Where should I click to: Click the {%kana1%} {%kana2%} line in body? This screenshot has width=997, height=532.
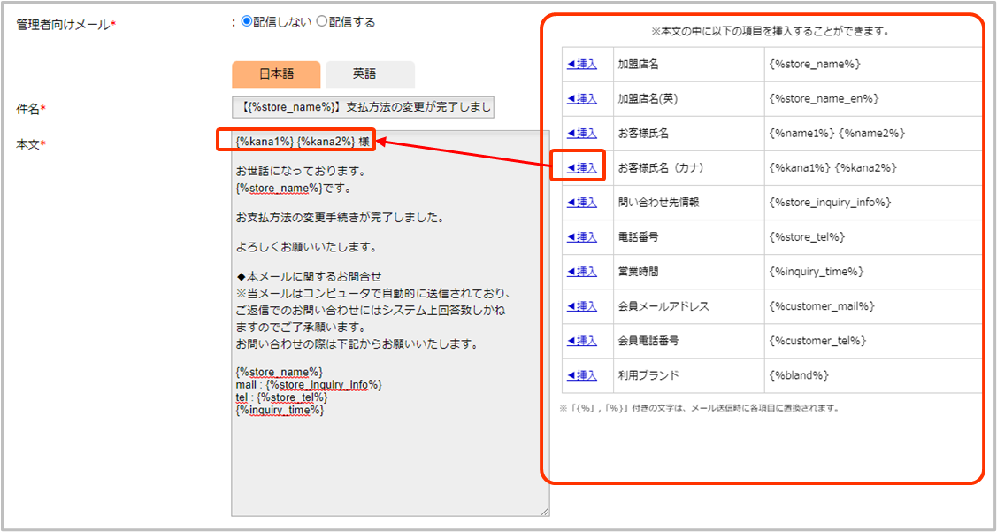pyautogui.click(x=295, y=141)
